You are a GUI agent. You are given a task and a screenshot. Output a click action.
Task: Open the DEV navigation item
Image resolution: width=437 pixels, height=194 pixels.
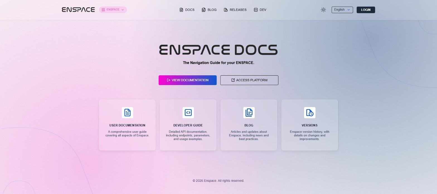click(260, 10)
